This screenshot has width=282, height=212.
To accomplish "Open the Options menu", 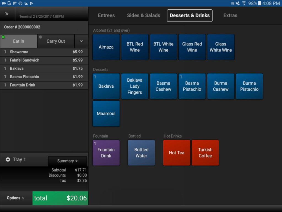I will pos(16,198).
